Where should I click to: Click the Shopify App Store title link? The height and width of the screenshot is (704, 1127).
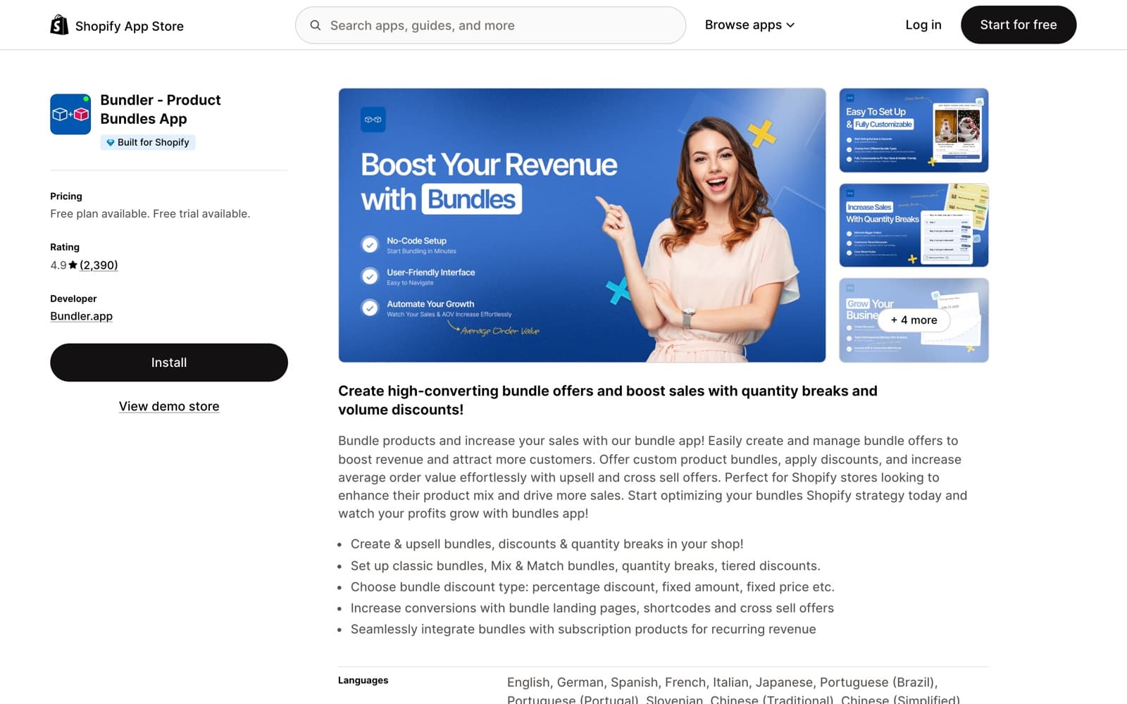pos(130,26)
